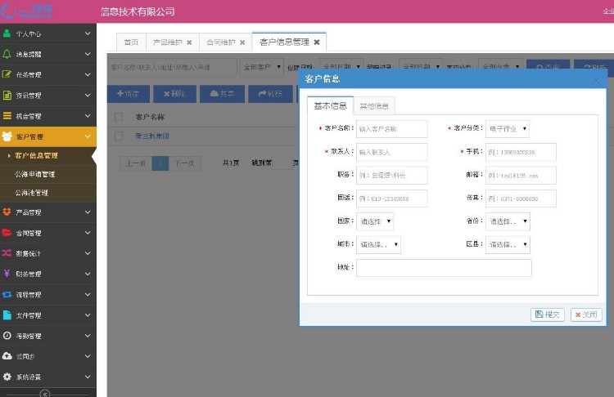Expand the 云同步 menu chevron
Image resolution: width=614 pixels, height=397 pixels.
coord(88,356)
